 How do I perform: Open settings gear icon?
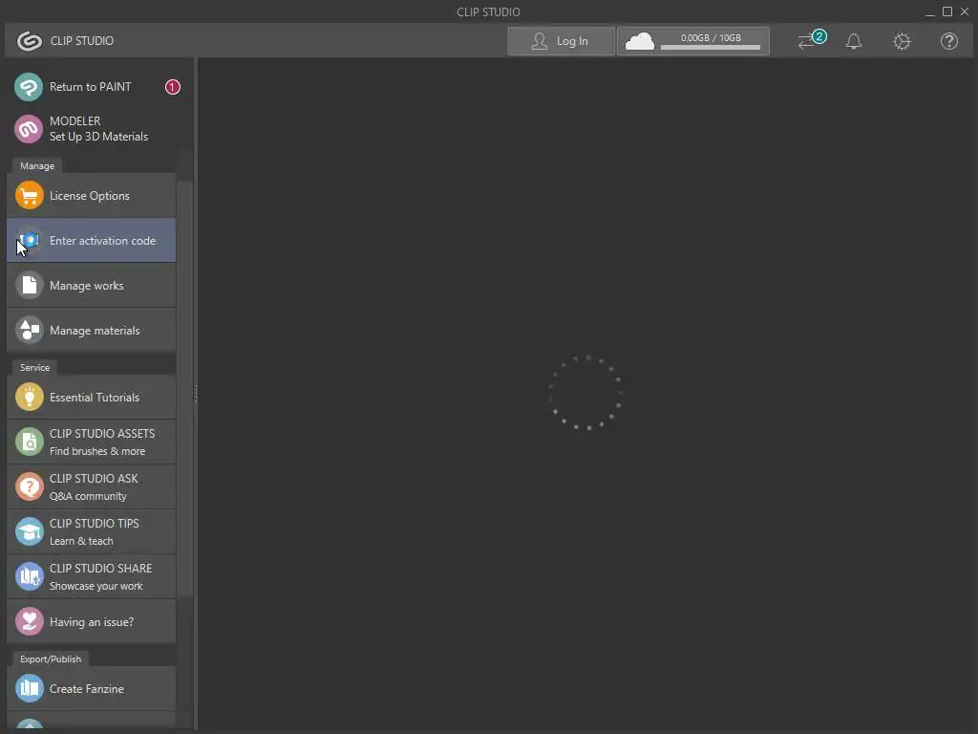coord(902,41)
